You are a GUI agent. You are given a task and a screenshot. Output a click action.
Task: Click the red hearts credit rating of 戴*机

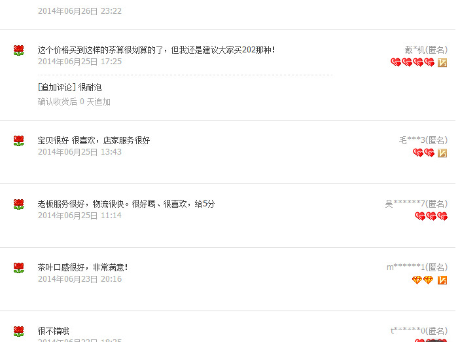412,62
